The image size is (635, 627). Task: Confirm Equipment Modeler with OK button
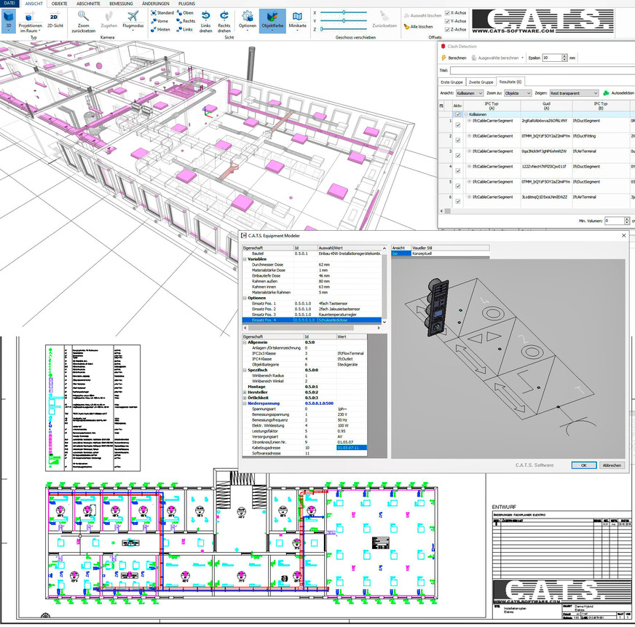pos(583,465)
